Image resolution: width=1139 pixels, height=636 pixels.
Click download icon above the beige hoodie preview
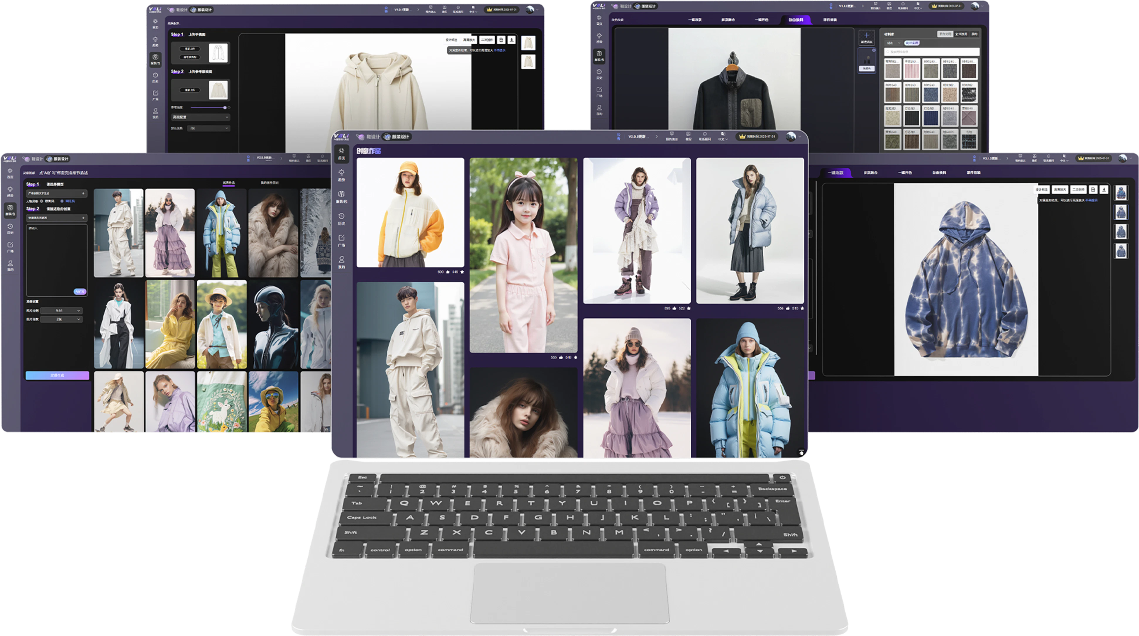(511, 40)
